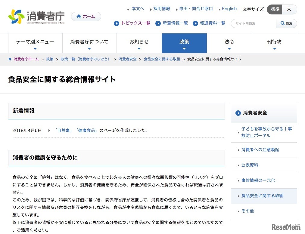Screen dimensions: 305x234
Task: Click the blue circle icon beside トピックス一覧
Action: [x=116, y=23]
